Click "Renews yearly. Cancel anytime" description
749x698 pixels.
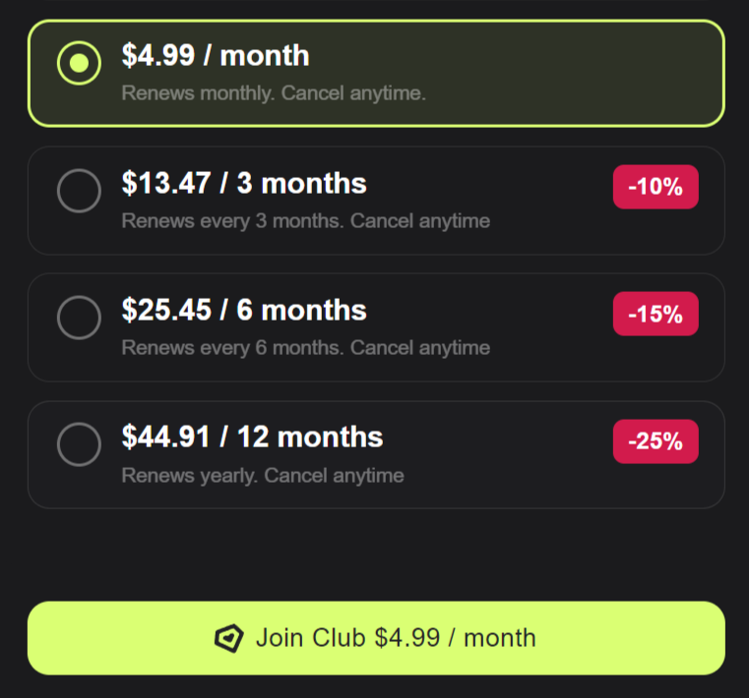(x=263, y=476)
